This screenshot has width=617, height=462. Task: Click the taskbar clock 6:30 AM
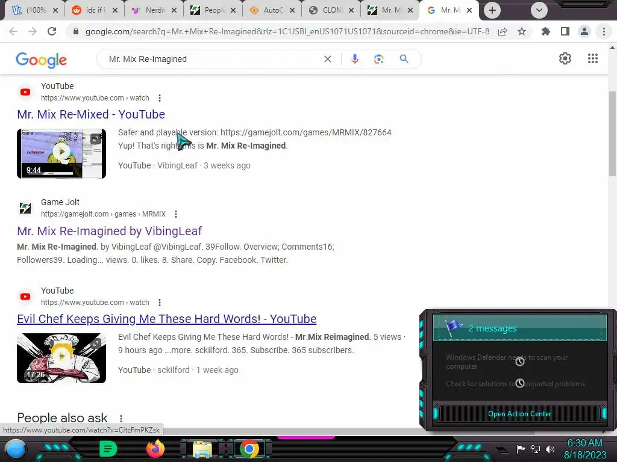click(x=584, y=443)
